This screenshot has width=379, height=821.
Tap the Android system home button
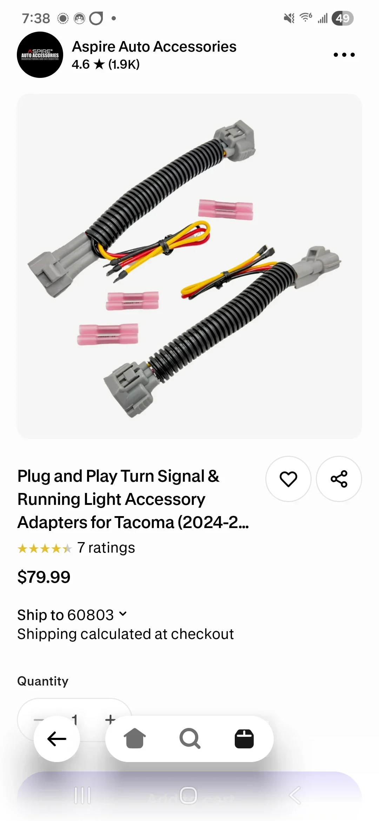(188, 795)
